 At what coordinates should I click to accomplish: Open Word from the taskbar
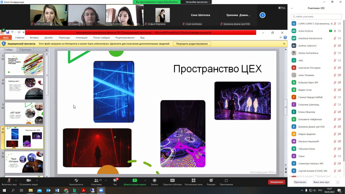(x=57, y=190)
